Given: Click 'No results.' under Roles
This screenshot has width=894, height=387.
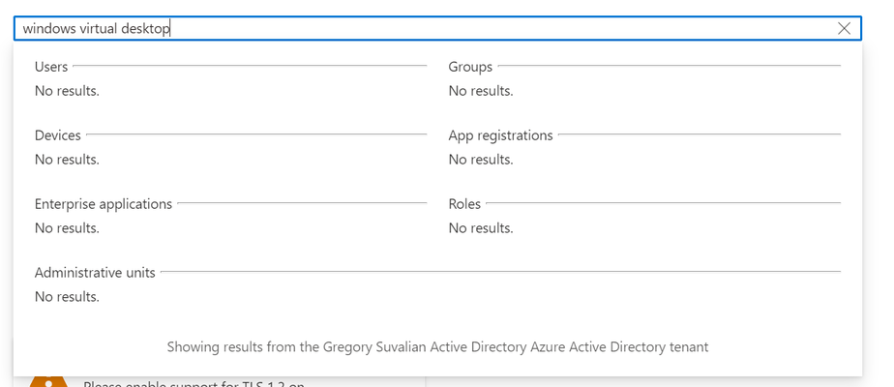Looking at the screenshot, I should pos(481,228).
